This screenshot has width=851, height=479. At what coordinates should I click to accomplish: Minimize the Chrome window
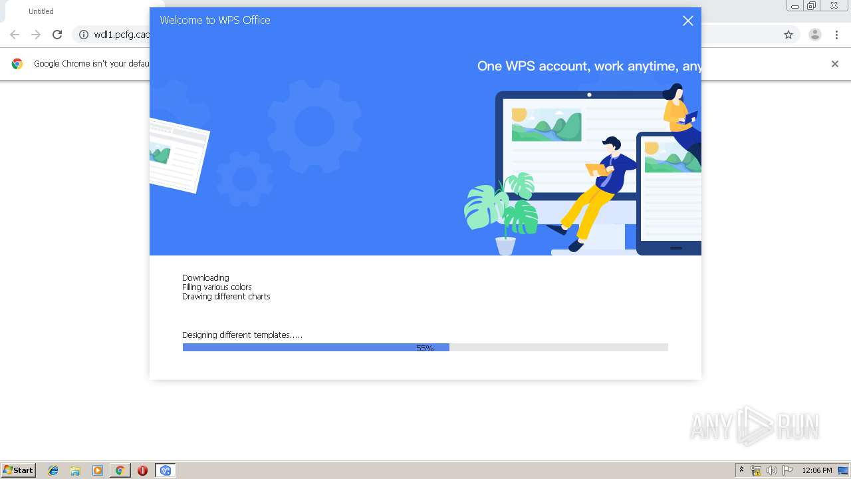click(795, 6)
